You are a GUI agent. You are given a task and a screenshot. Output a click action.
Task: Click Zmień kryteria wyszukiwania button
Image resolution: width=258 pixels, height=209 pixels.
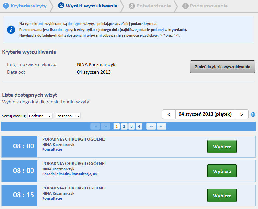(222, 67)
